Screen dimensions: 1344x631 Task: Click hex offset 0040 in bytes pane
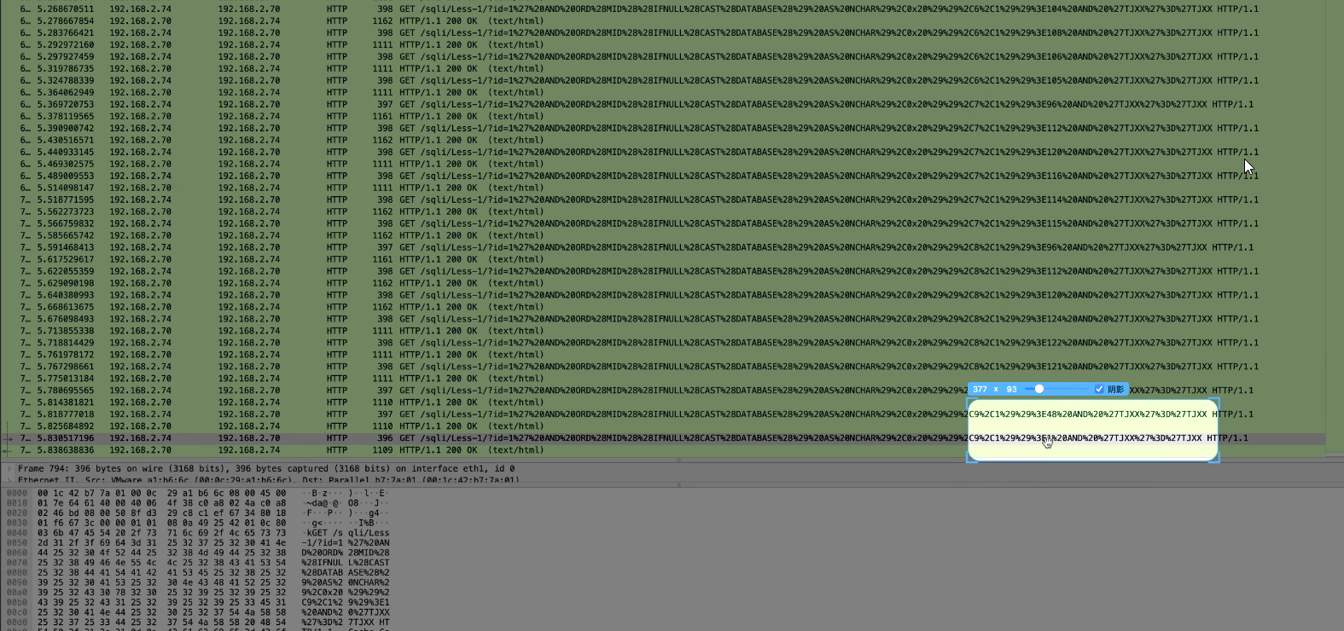click(x=17, y=533)
